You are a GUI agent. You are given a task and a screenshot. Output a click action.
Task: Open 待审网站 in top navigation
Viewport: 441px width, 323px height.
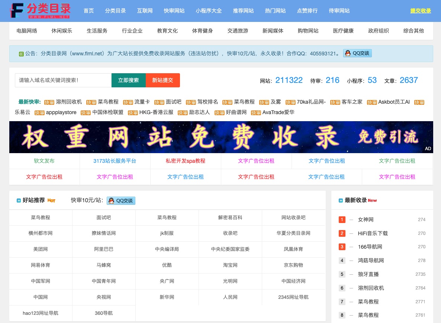(x=339, y=11)
